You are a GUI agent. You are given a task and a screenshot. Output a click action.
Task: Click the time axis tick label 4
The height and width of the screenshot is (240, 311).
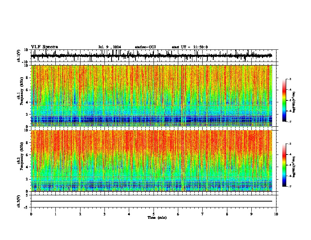(x=129, y=214)
